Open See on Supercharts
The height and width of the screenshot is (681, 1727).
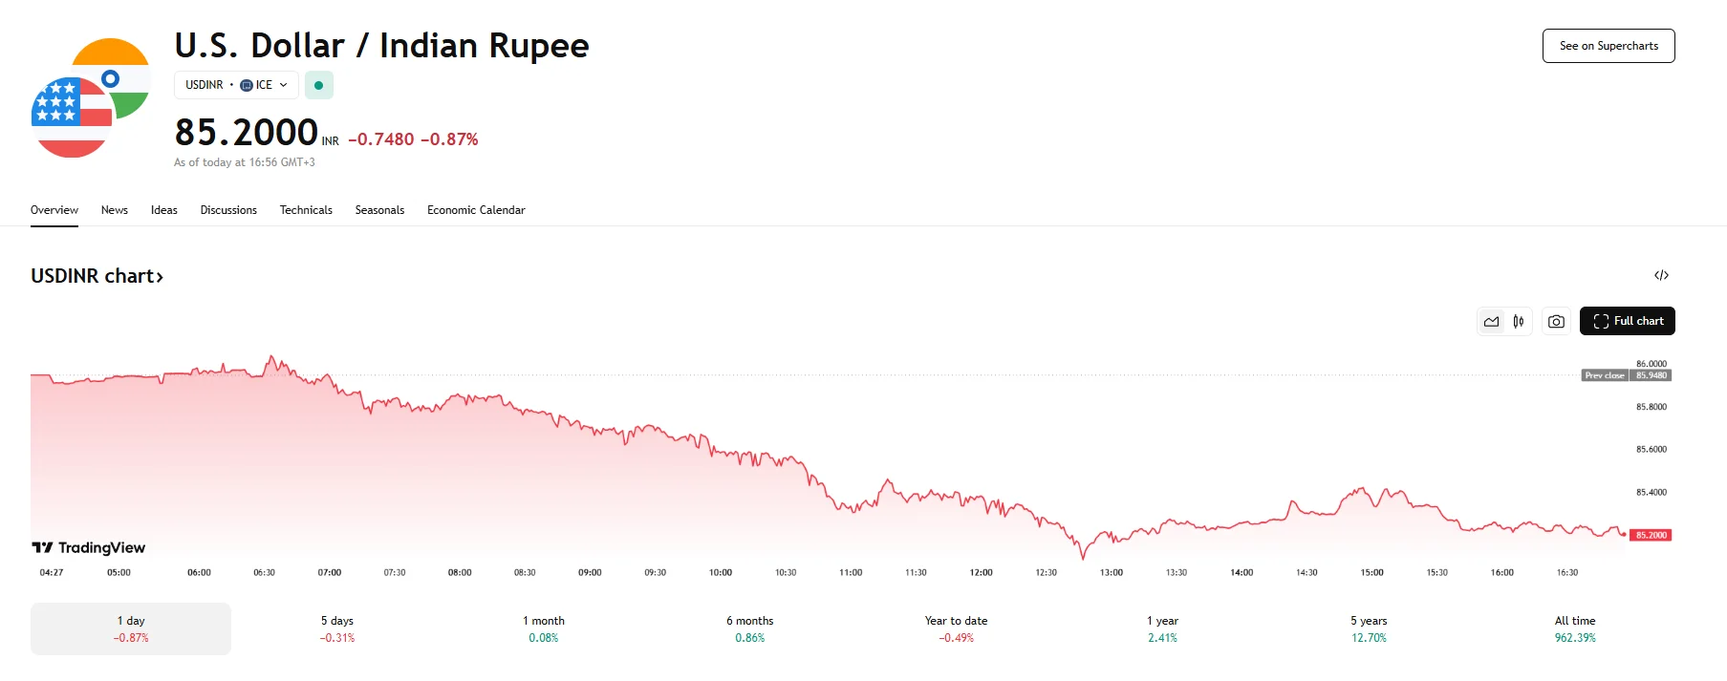pyautogui.click(x=1608, y=46)
